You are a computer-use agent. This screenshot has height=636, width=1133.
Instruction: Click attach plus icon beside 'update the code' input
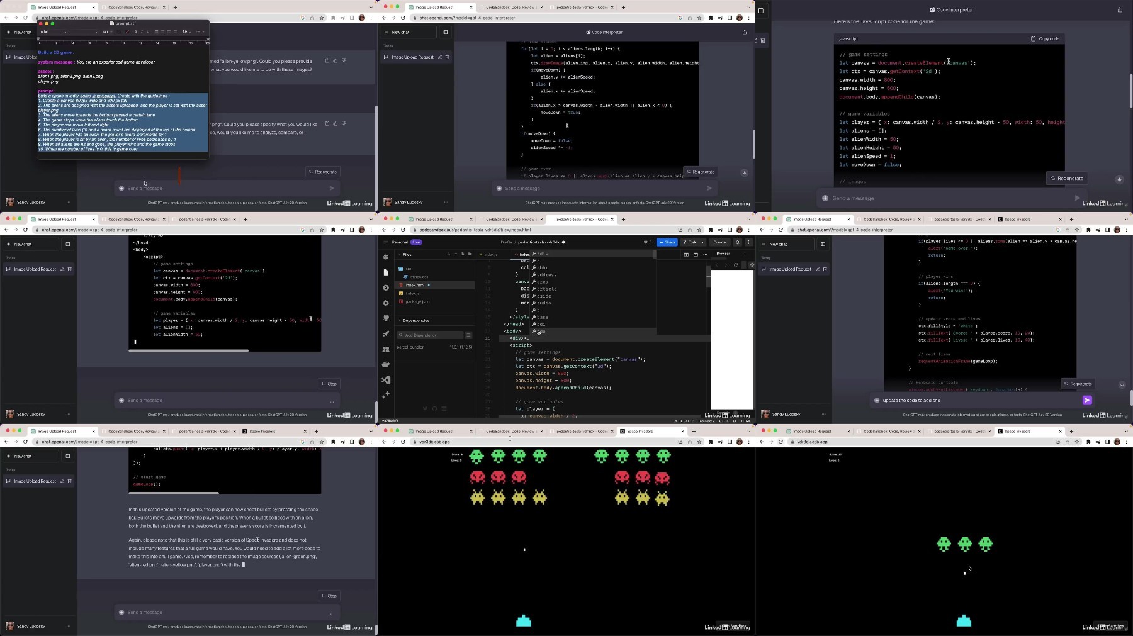(x=877, y=400)
